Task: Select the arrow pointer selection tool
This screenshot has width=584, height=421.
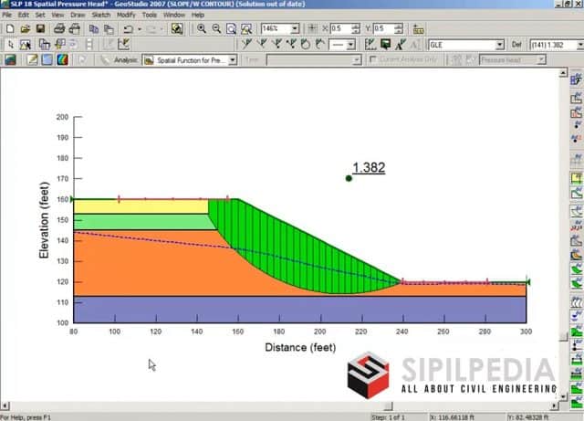Action: (9, 44)
